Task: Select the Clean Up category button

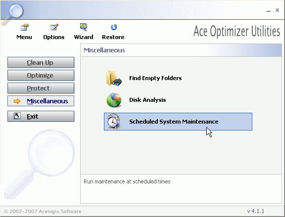Action: 41,62
